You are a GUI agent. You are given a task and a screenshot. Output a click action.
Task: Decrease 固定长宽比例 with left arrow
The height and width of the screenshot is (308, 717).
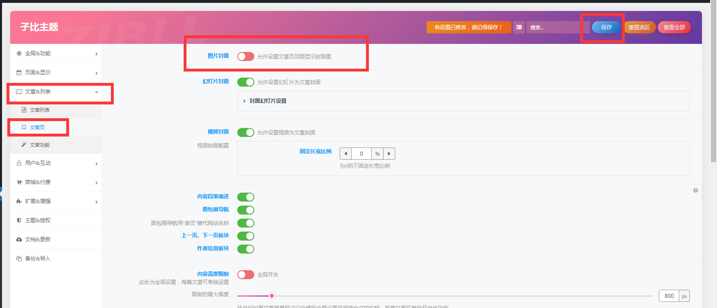[x=346, y=154]
